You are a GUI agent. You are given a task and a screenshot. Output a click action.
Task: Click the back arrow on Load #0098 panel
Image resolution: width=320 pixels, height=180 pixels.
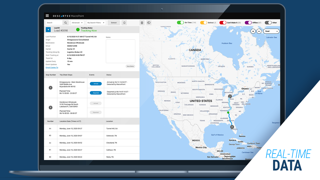(48, 29)
